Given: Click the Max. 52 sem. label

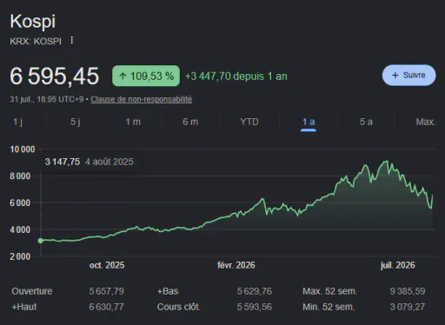Looking at the screenshot, I should (329, 291).
